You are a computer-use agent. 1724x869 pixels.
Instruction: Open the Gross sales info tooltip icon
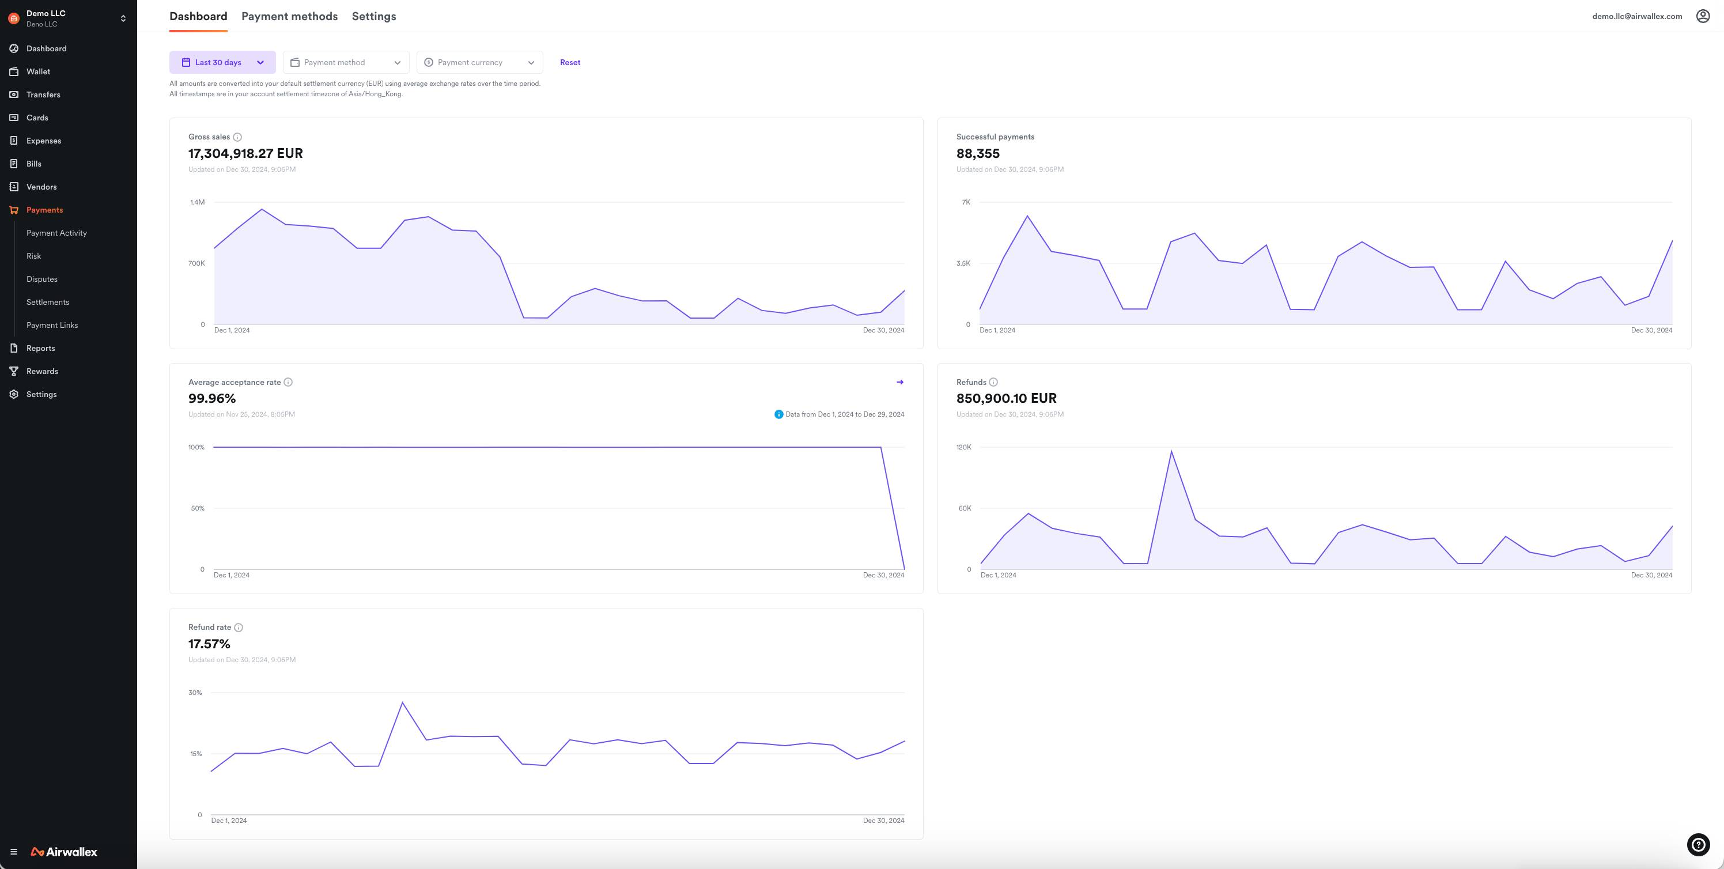[x=237, y=137]
